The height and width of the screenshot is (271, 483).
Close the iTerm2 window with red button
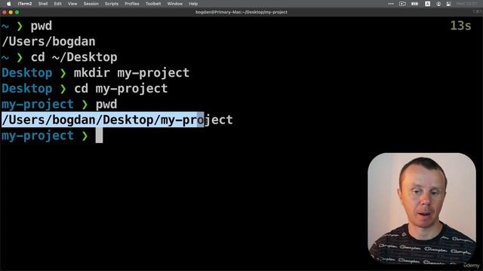5,12
